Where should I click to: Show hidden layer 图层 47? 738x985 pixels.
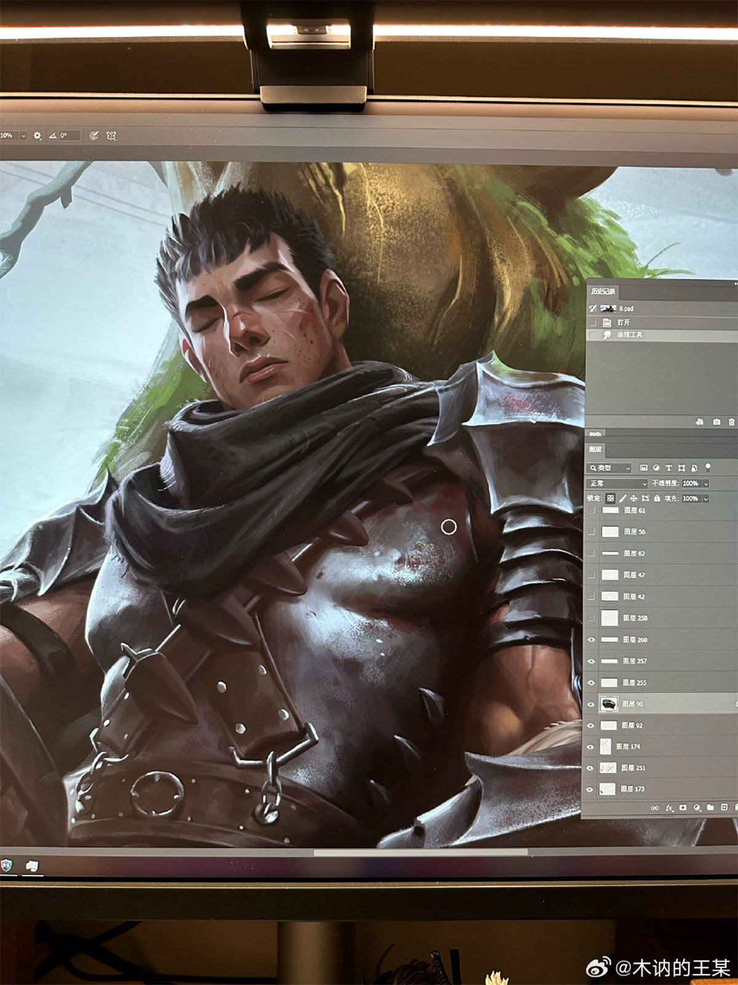click(592, 575)
